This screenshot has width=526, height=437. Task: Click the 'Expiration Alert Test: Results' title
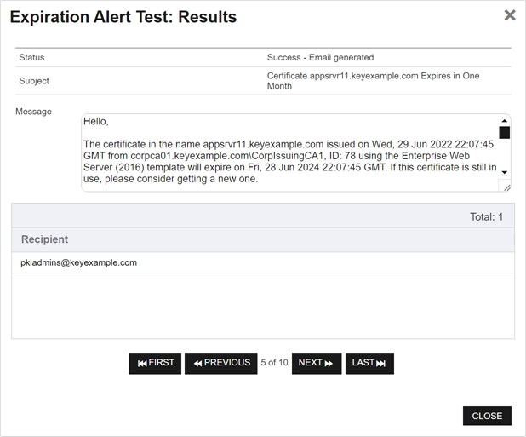point(124,17)
